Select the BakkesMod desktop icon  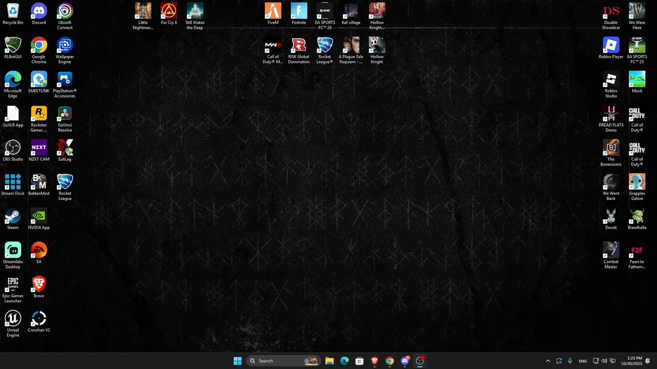coord(39,185)
